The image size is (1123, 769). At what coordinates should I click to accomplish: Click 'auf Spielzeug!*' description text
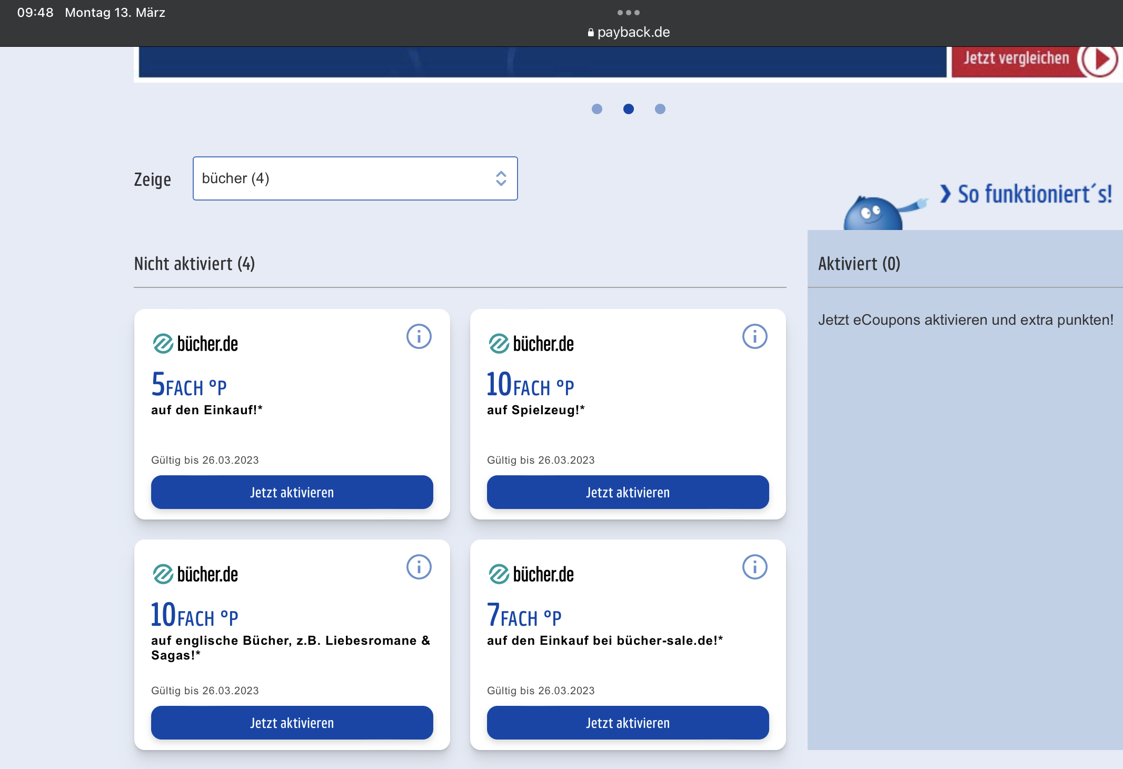coord(536,410)
